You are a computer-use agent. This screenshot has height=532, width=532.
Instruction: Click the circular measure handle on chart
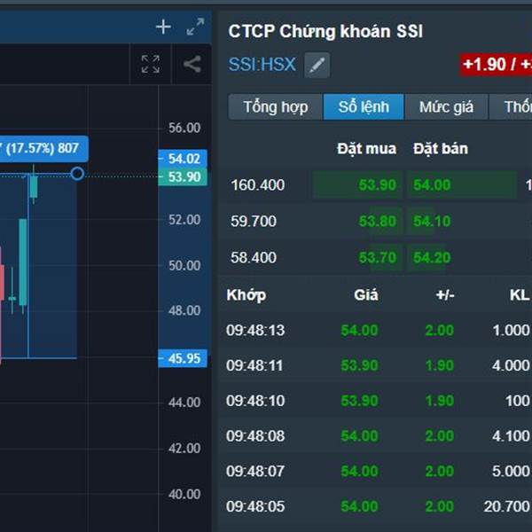pos(77,174)
